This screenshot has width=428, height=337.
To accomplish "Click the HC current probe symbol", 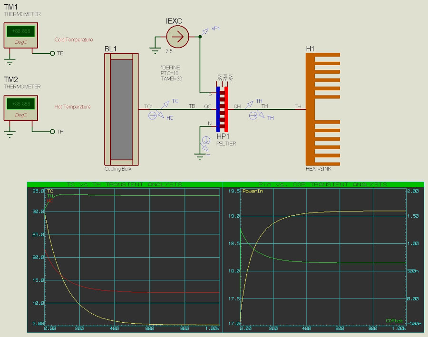I will point(153,115).
